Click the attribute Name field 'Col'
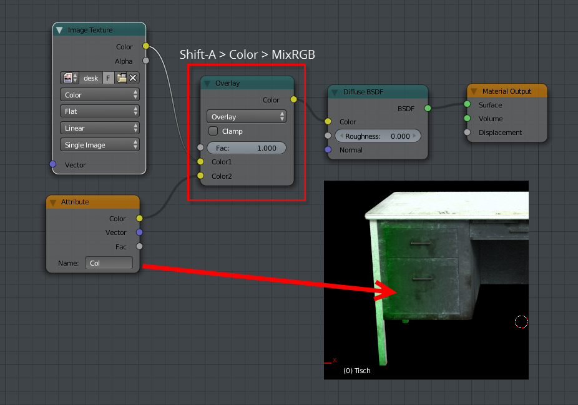Image resolution: width=578 pixels, height=405 pixels. (109, 263)
